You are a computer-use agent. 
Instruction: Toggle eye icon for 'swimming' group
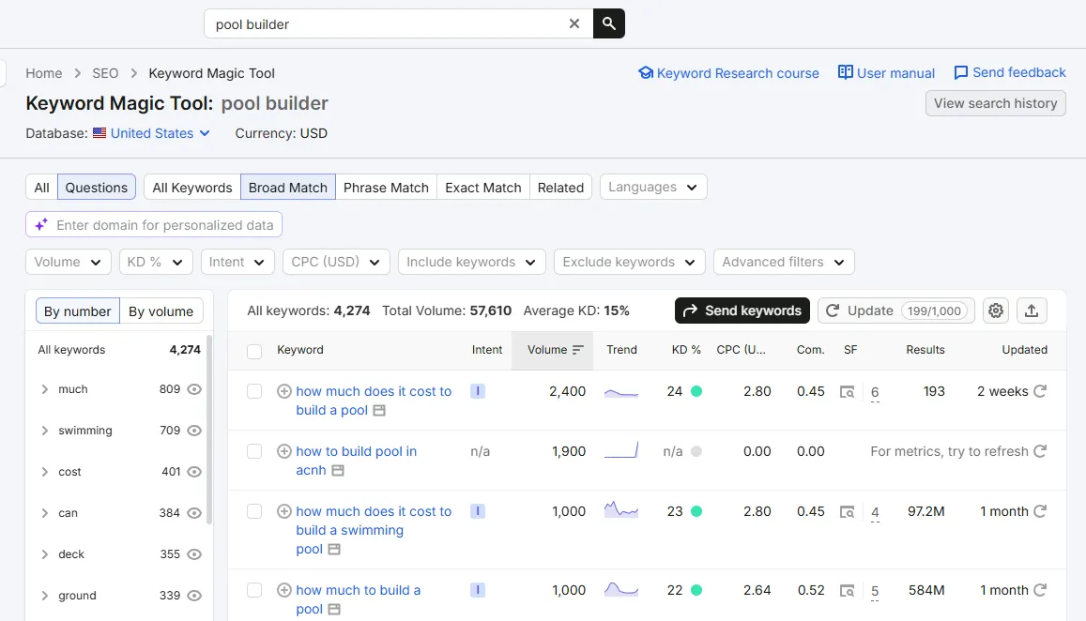[194, 431]
